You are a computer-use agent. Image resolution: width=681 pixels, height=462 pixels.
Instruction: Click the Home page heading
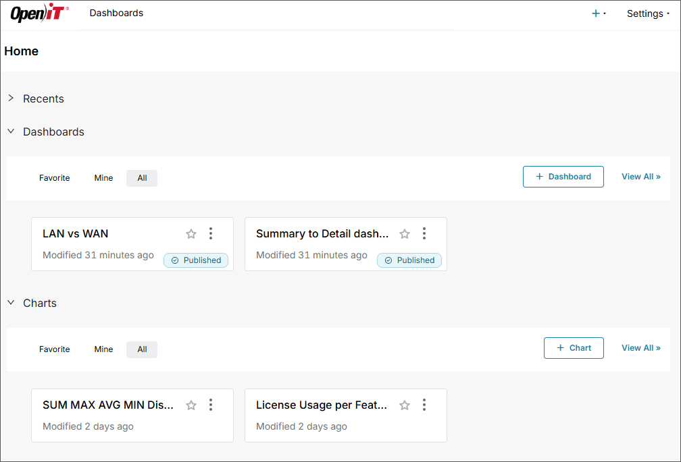point(22,51)
